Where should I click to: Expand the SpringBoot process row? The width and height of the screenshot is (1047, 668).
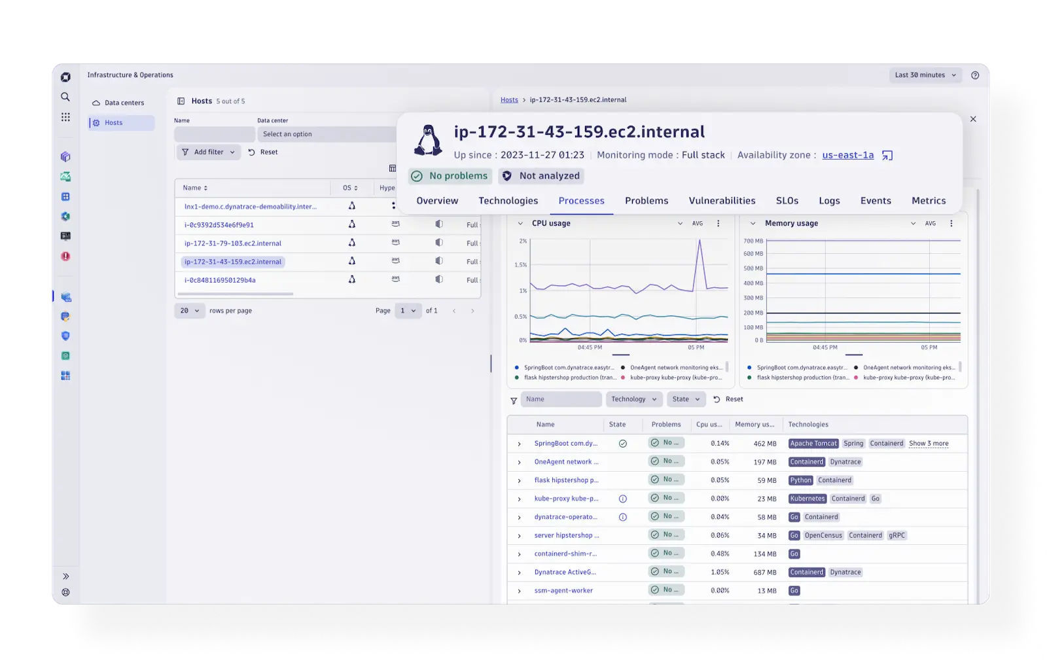pos(520,444)
